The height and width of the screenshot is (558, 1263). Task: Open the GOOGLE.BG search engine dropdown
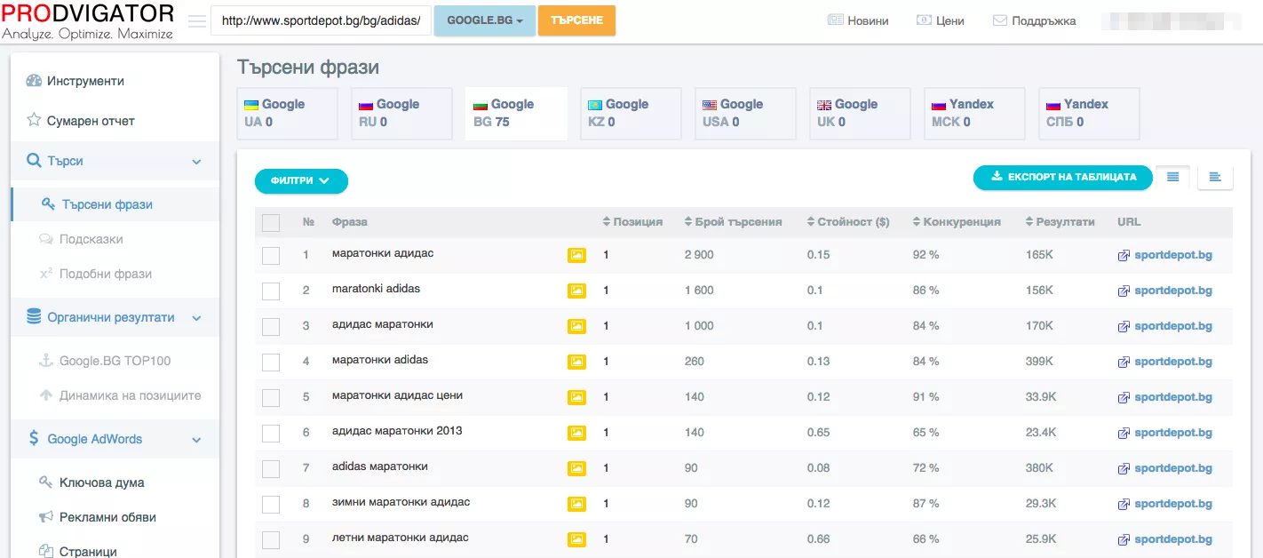485,20
